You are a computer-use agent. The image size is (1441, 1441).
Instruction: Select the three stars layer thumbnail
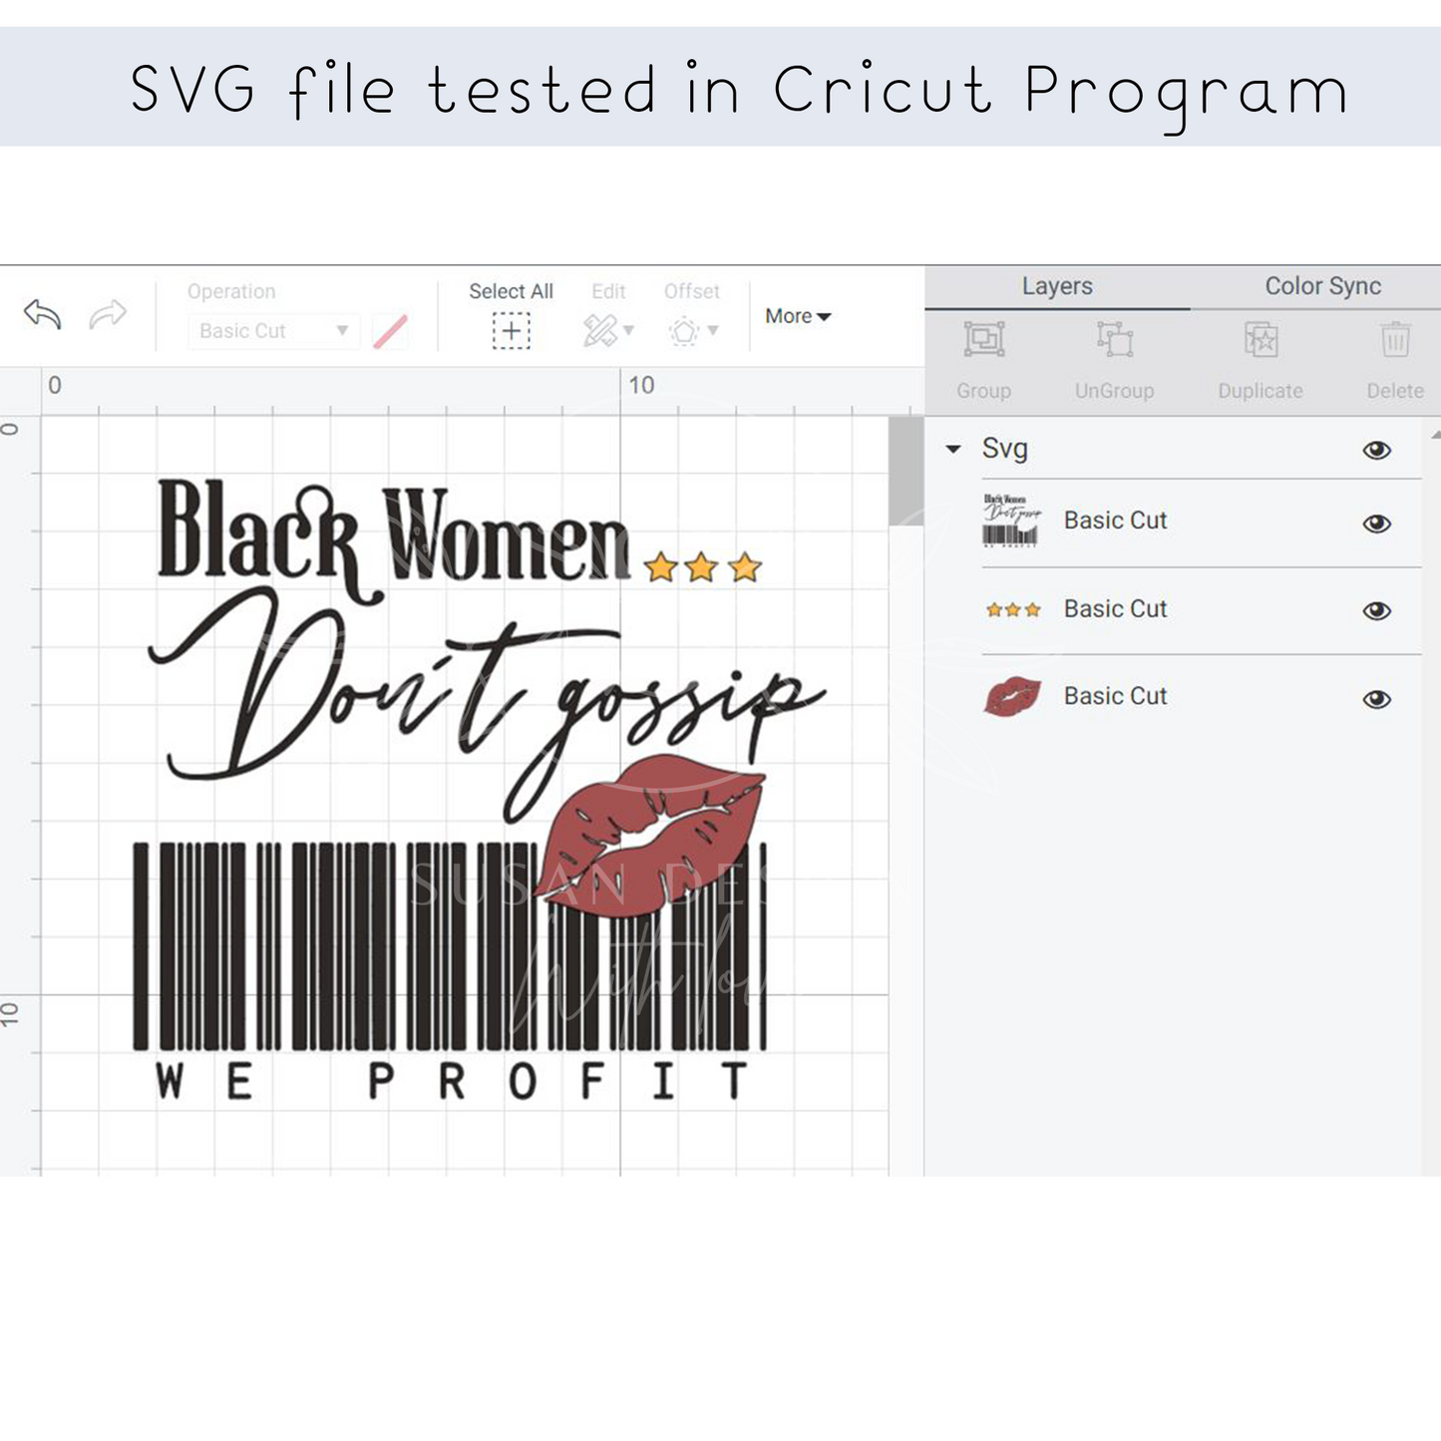[1012, 609]
